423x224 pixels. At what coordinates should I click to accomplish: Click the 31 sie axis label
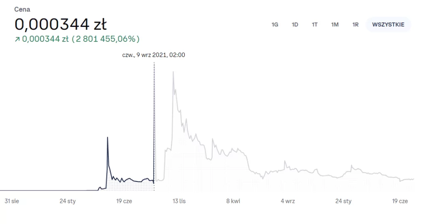(12, 201)
